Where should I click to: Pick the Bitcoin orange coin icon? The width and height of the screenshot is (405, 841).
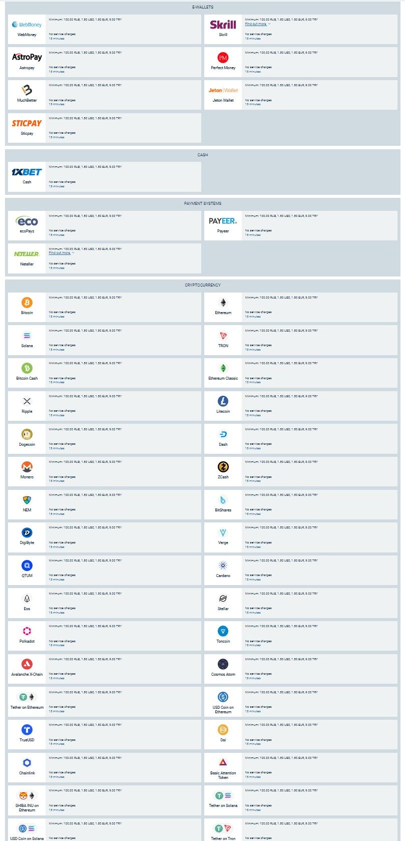pos(27,303)
